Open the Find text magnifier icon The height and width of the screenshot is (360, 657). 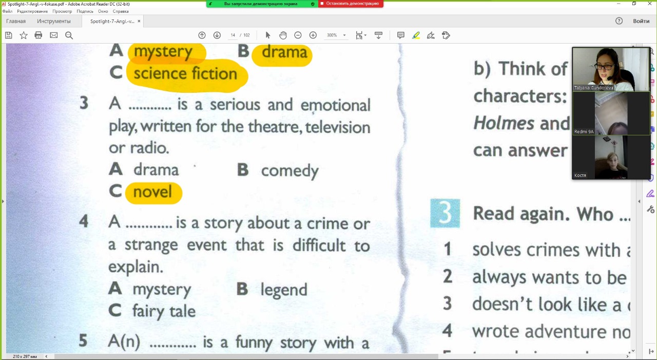(69, 35)
